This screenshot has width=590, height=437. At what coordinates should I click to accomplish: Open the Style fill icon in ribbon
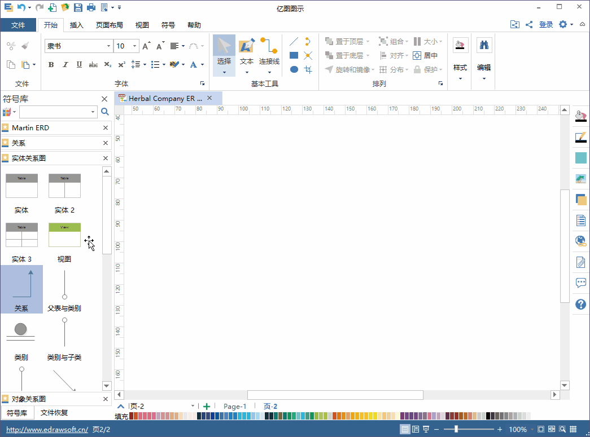point(460,45)
